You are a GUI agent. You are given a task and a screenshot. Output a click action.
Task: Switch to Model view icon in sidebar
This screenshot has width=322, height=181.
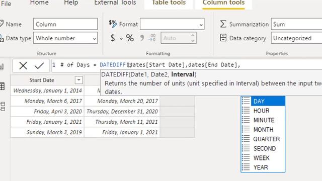3,106
